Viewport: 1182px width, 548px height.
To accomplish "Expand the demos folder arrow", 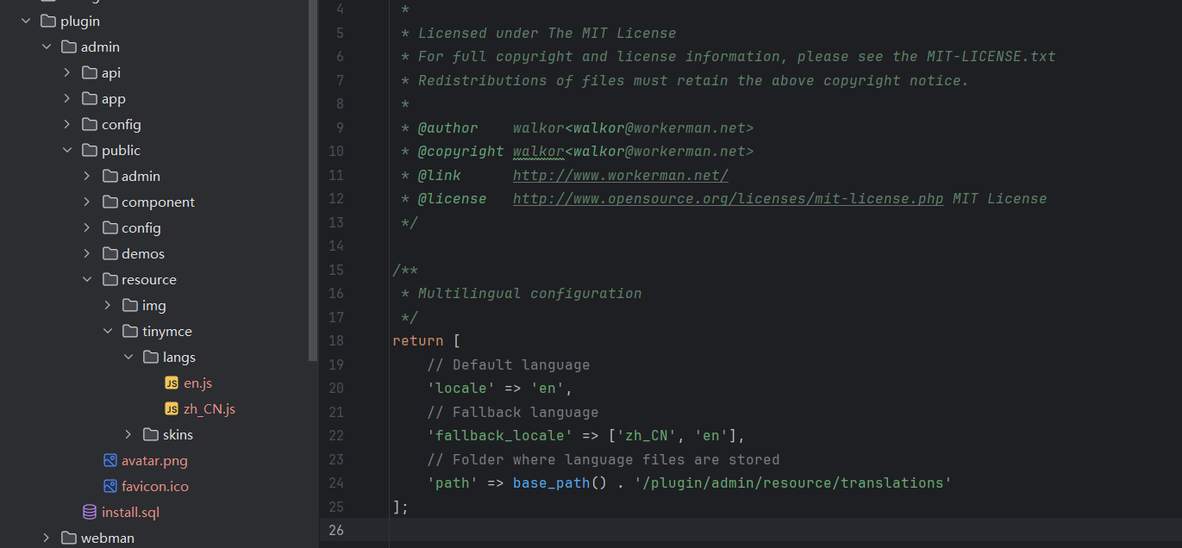I will tap(87, 253).
